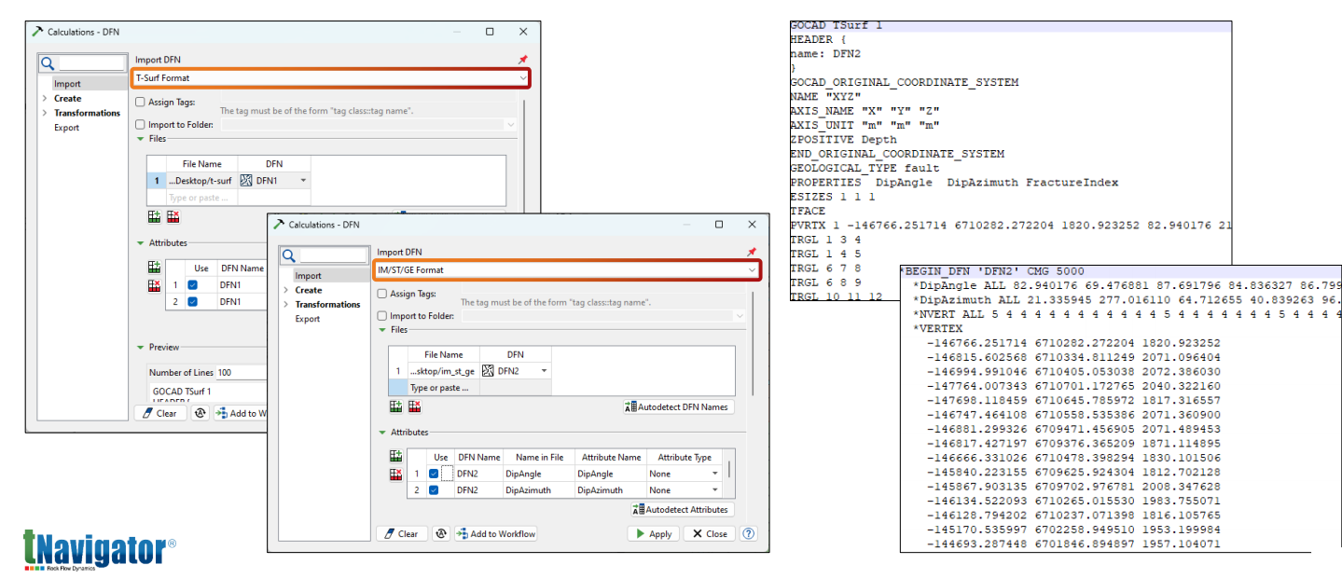Select Import in the IM/ST/GE window tree
Viewport: 1342px width, 578px height.
coord(308,276)
